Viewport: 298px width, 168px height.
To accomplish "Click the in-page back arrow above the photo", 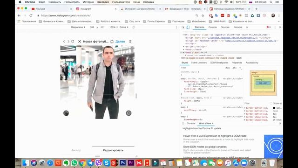I will (64, 42).
